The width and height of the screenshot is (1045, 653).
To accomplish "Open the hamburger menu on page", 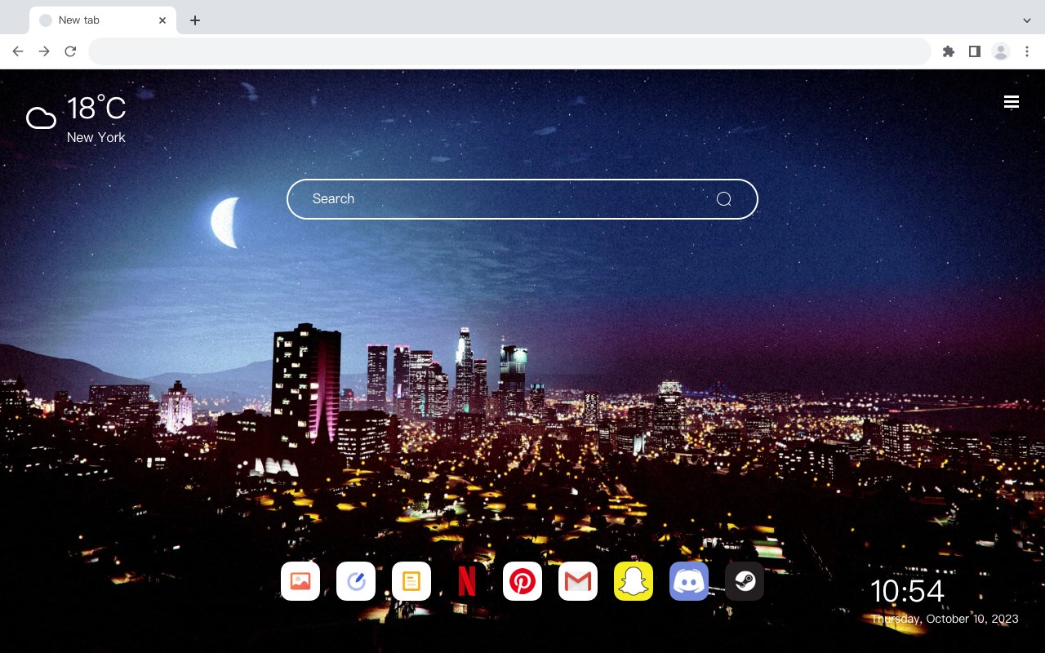I will (1012, 102).
